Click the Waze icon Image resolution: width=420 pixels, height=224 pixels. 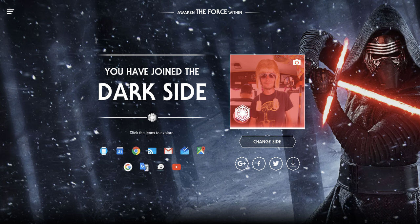[x=160, y=167]
